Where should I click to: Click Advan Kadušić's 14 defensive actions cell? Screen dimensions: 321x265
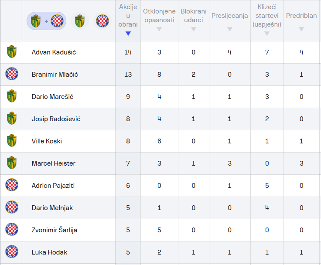click(128, 52)
